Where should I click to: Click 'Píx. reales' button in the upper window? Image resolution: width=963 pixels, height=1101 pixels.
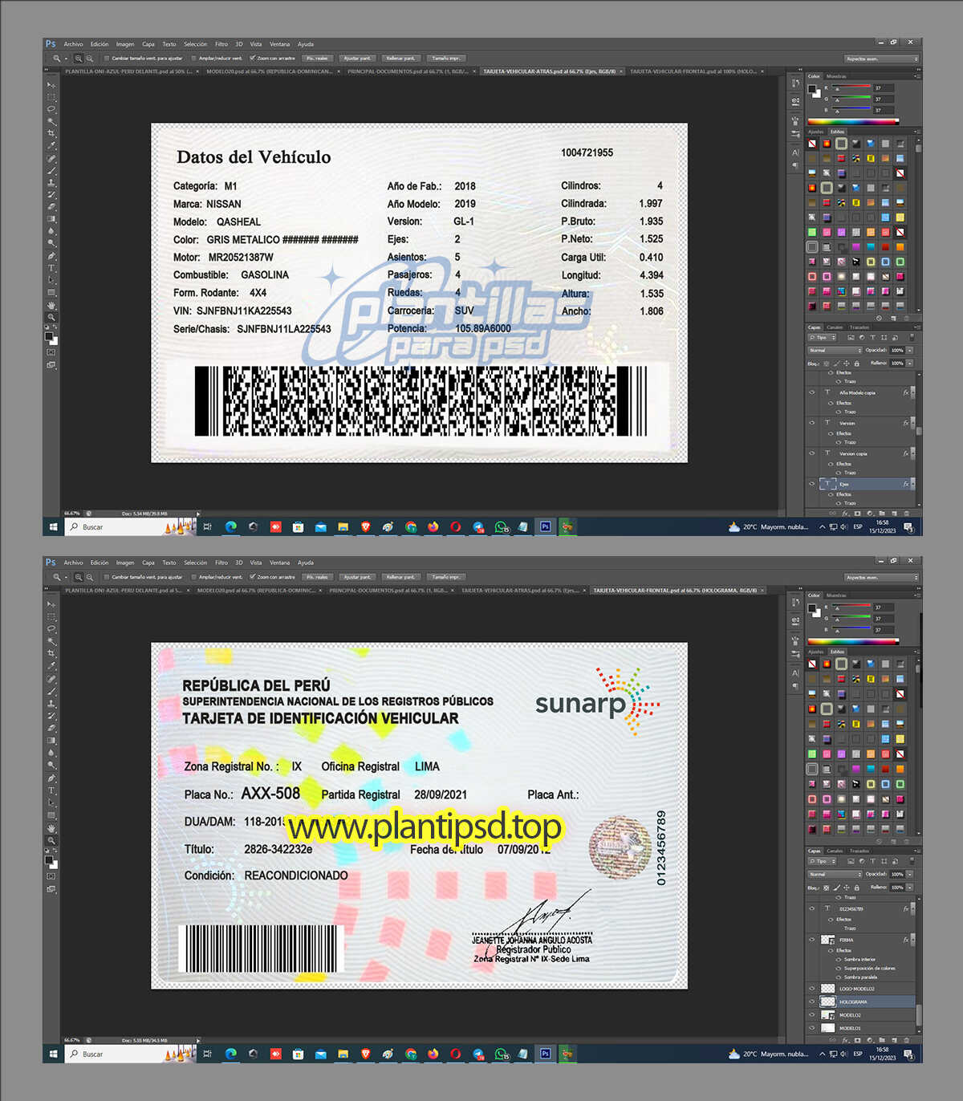[317, 59]
